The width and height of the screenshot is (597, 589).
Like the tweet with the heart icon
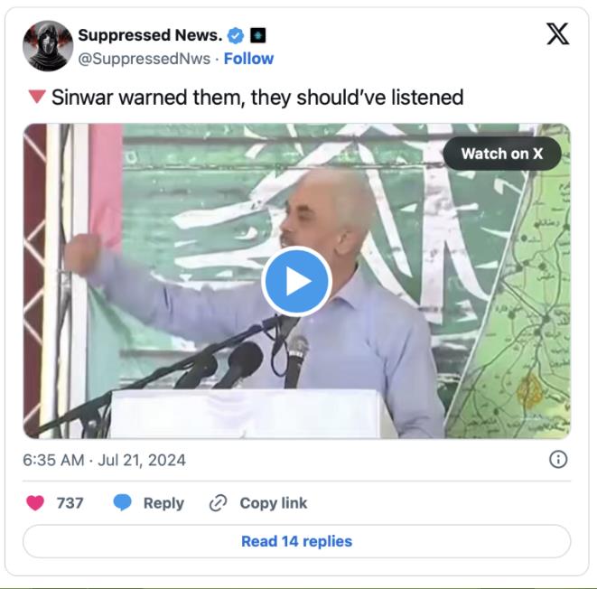coord(35,503)
